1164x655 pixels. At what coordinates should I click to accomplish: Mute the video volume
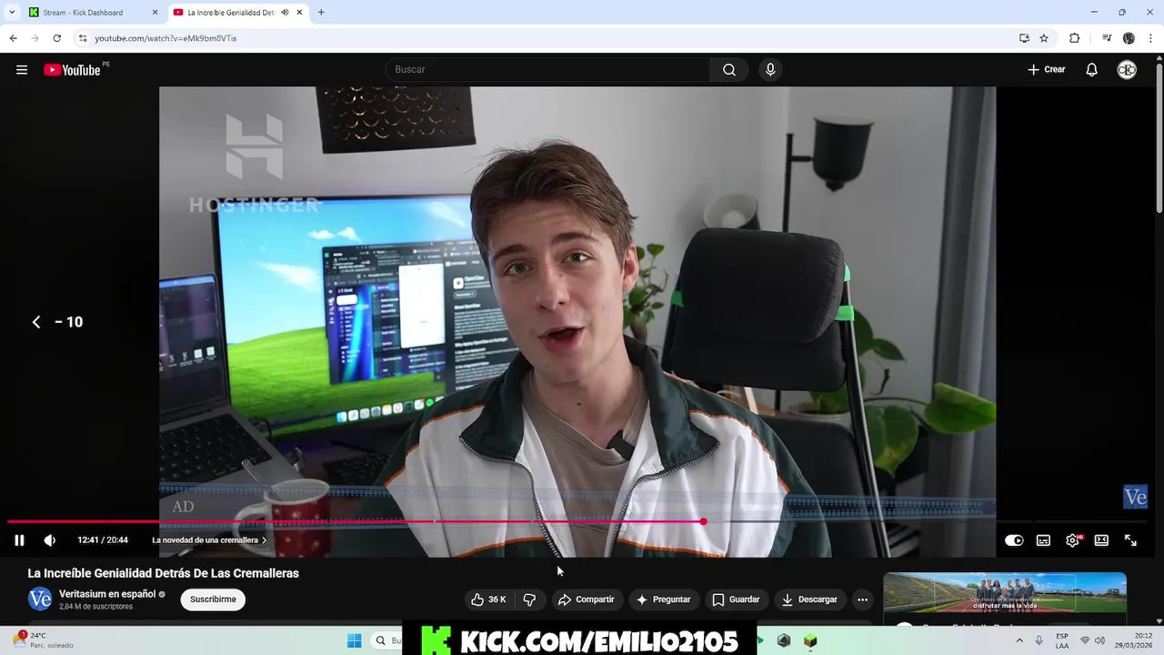[50, 540]
